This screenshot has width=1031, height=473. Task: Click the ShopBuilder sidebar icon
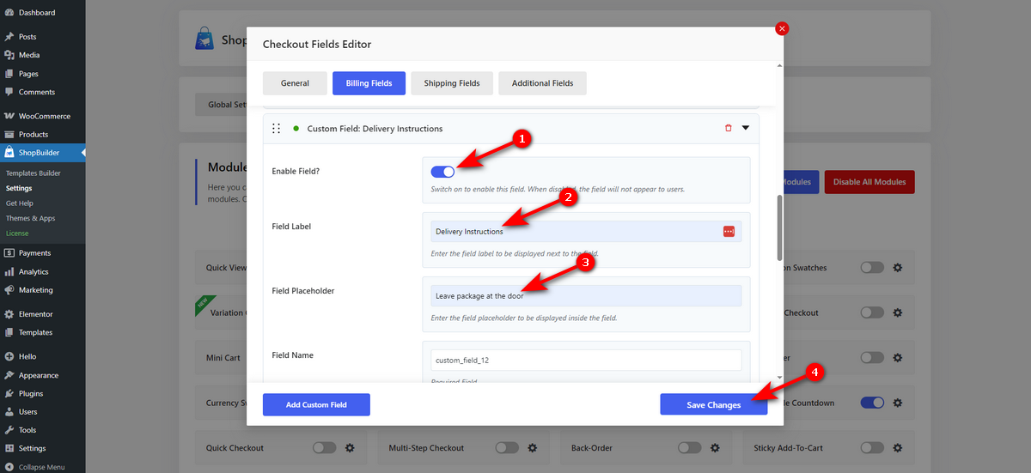pyautogui.click(x=9, y=153)
